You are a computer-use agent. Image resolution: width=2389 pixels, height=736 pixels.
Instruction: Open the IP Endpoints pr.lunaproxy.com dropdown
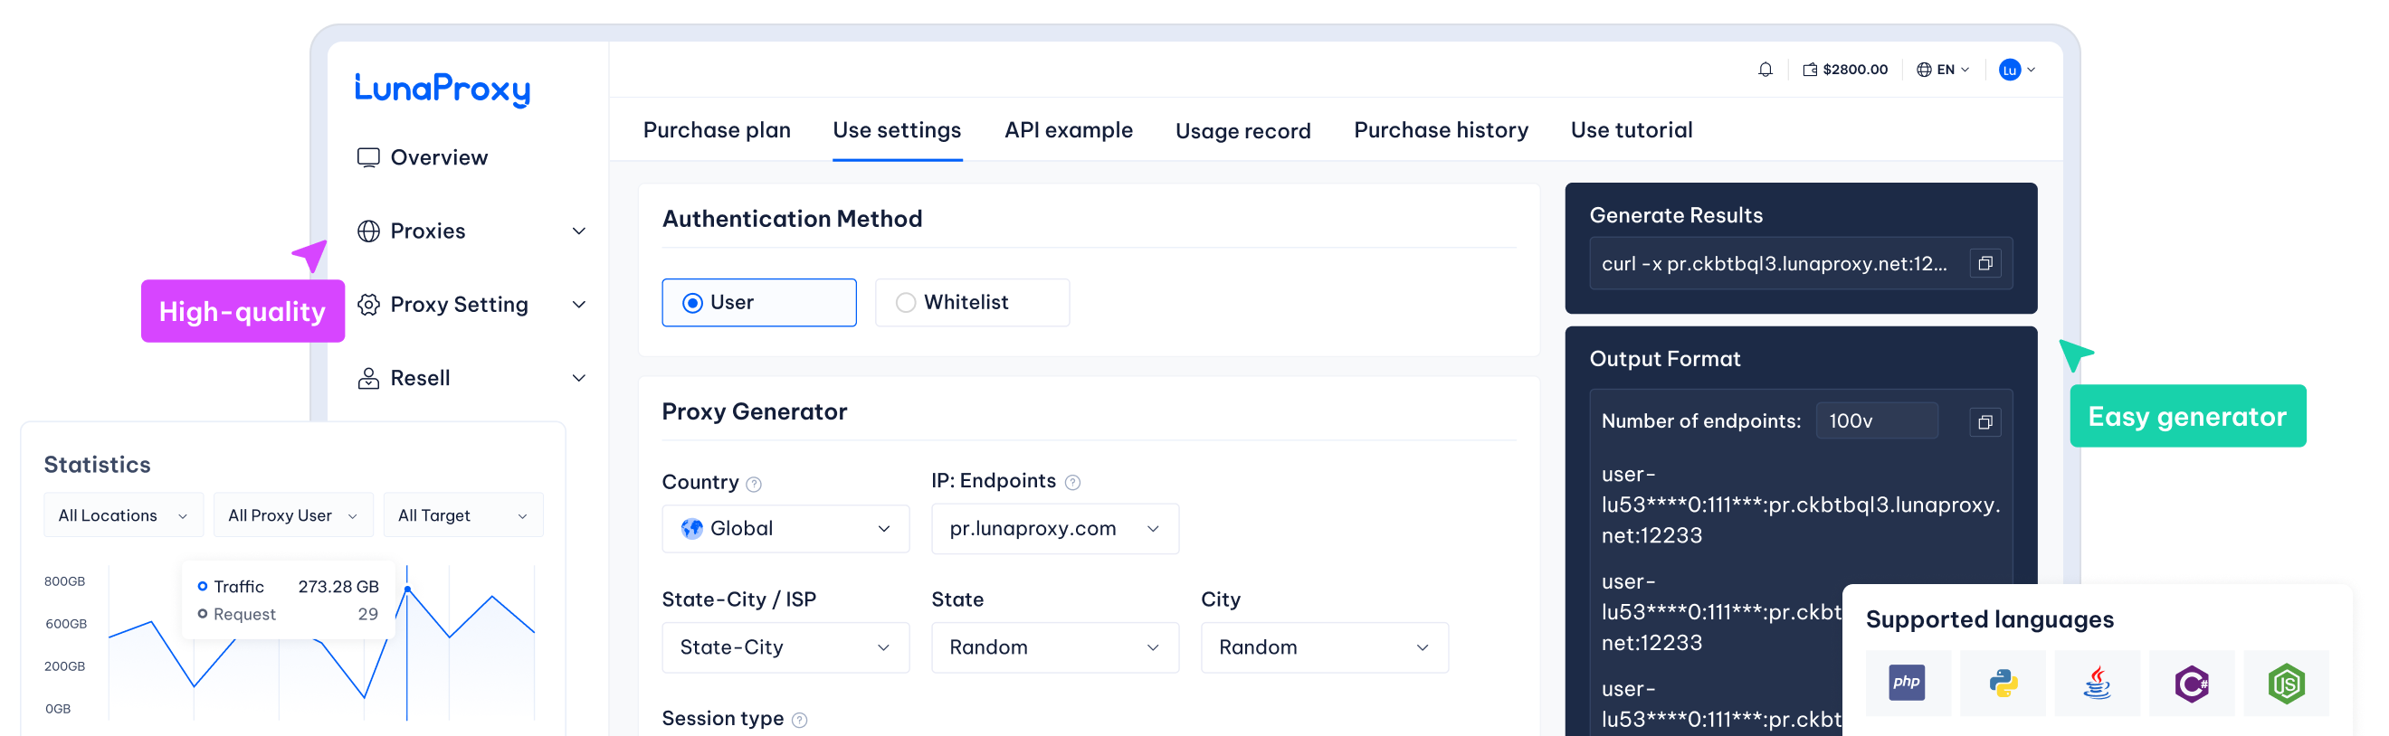point(1054,528)
